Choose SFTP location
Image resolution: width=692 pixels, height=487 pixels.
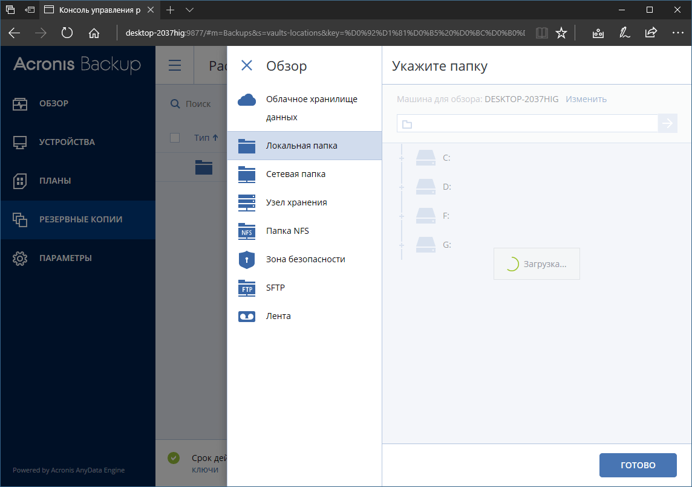304,288
